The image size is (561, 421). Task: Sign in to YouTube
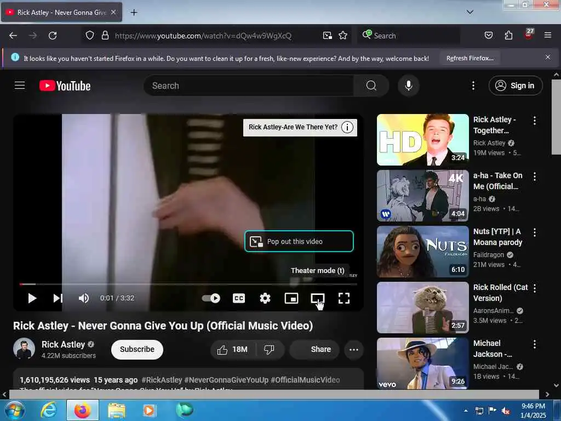click(516, 86)
